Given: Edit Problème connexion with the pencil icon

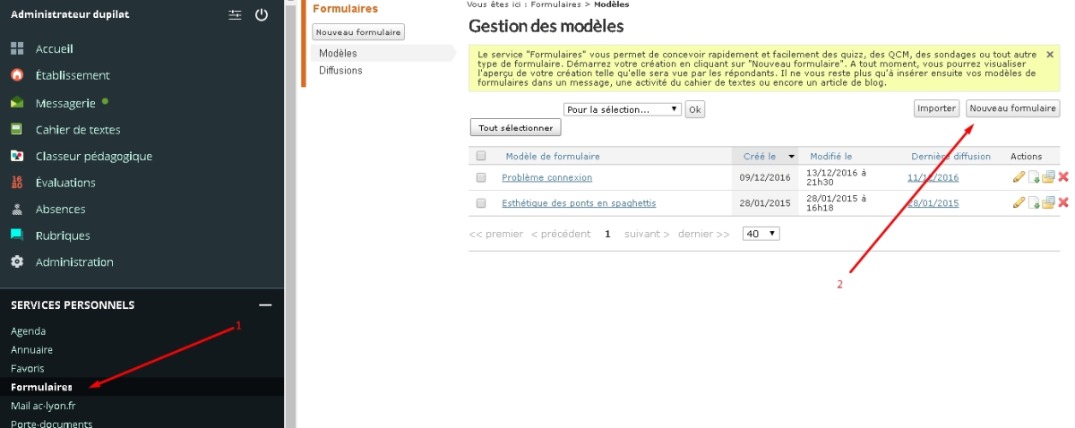Looking at the screenshot, I should (1019, 177).
